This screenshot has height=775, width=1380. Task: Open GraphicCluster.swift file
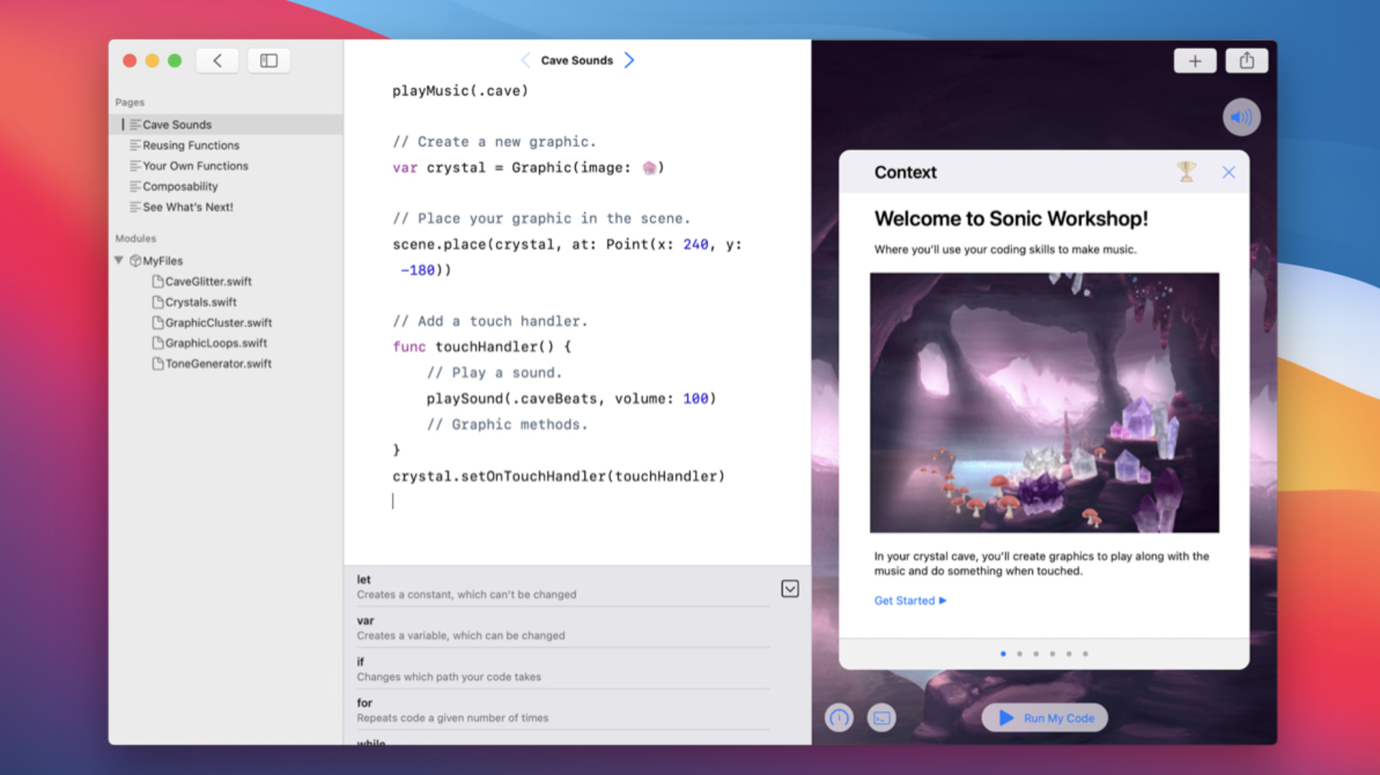point(225,322)
